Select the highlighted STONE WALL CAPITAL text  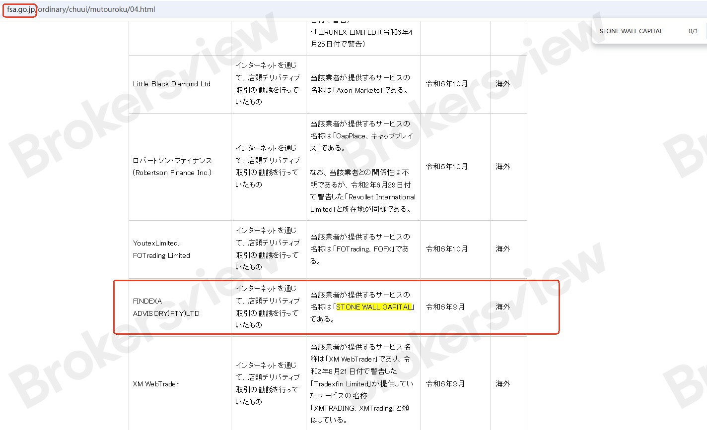[x=374, y=307]
